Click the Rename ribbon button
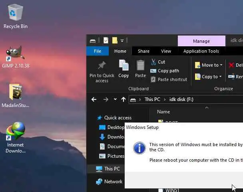 (235, 77)
